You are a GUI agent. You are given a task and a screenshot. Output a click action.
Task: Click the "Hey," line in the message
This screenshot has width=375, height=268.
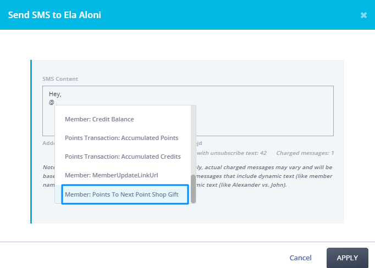pos(55,94)
